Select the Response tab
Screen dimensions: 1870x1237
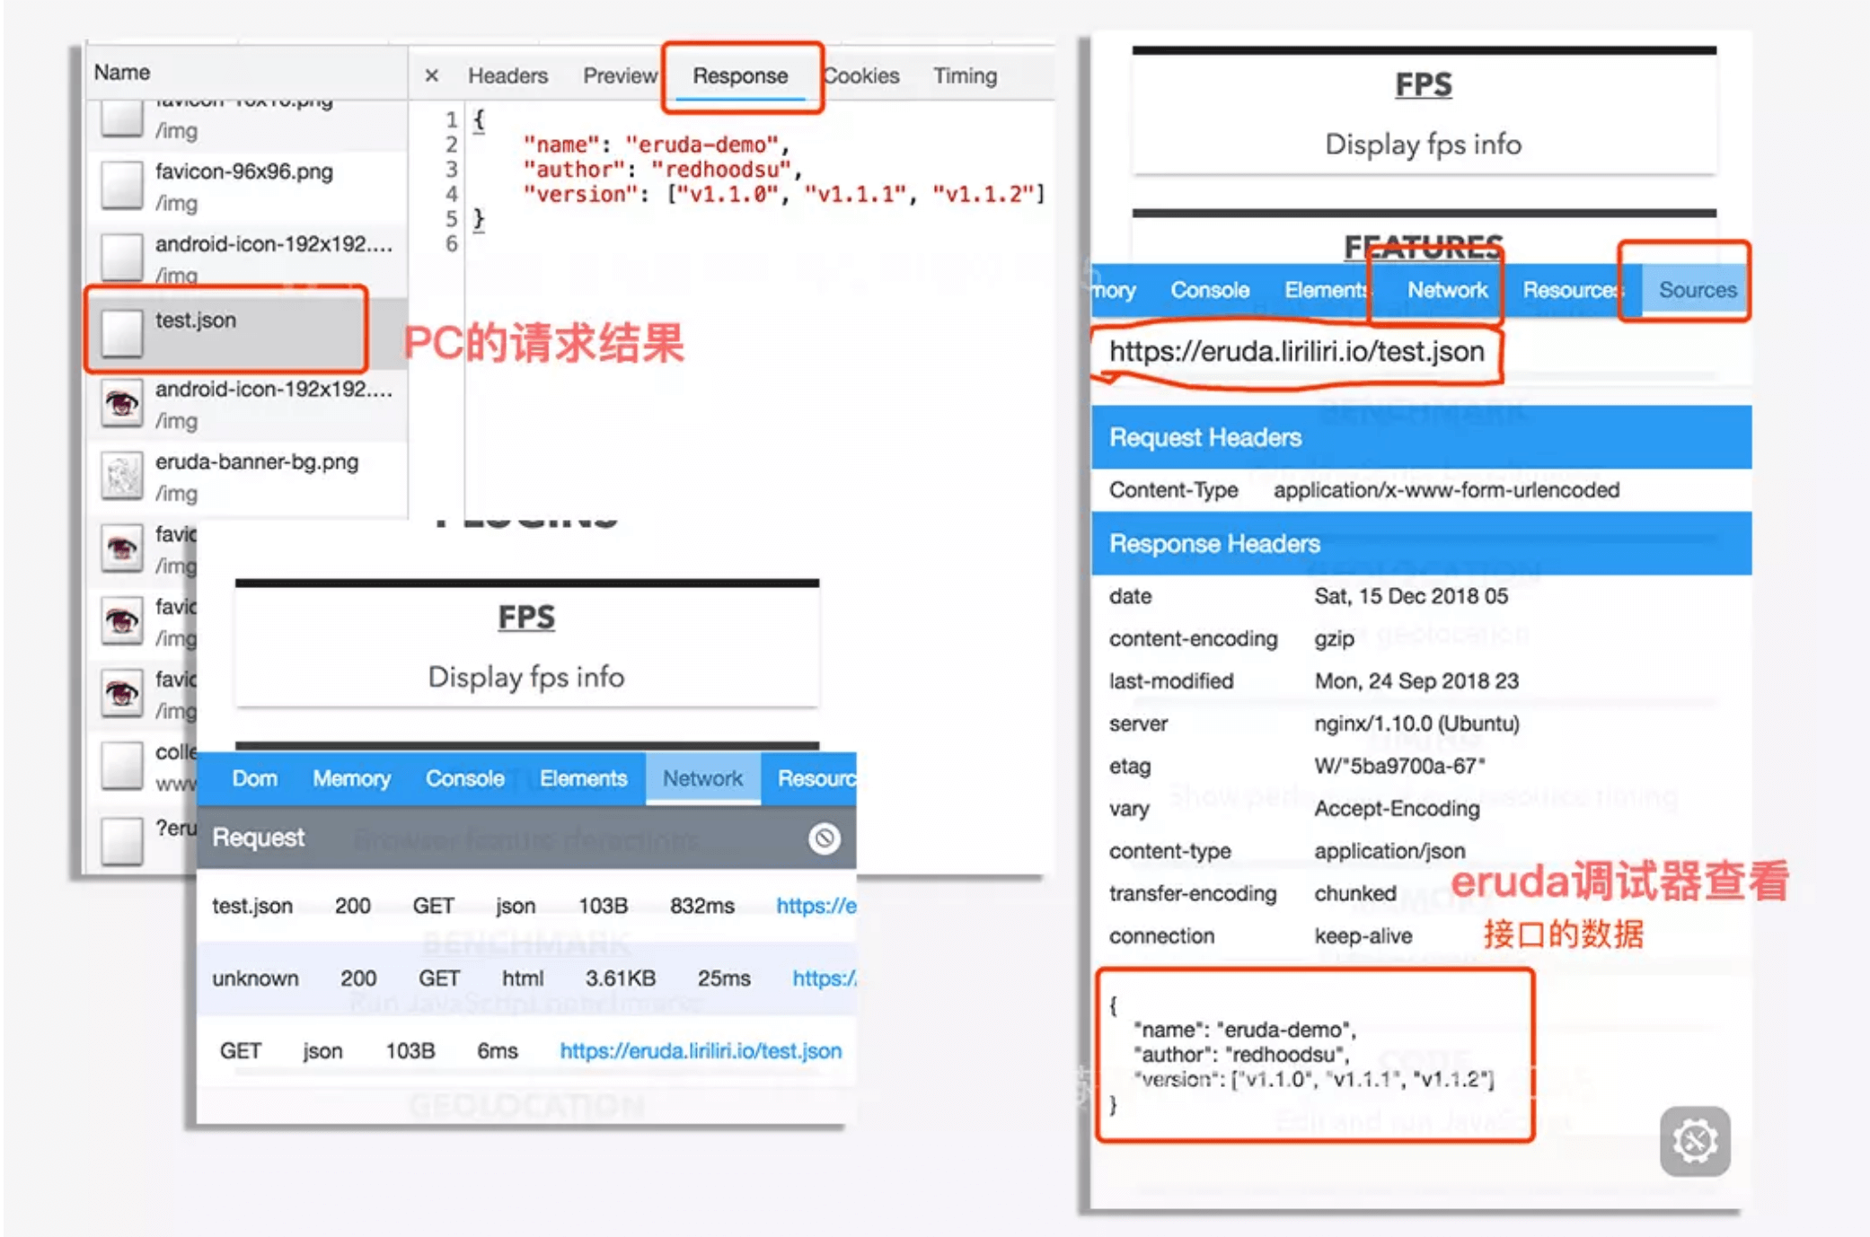pos(740,75)
